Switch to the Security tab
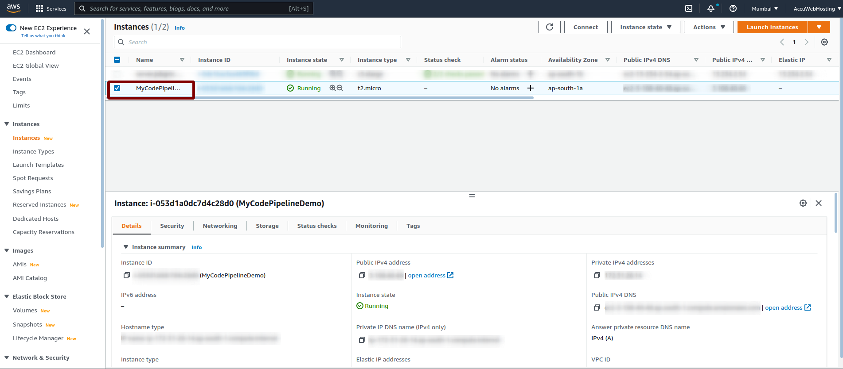This screenshot has width=843, height=369. point(172,226)
